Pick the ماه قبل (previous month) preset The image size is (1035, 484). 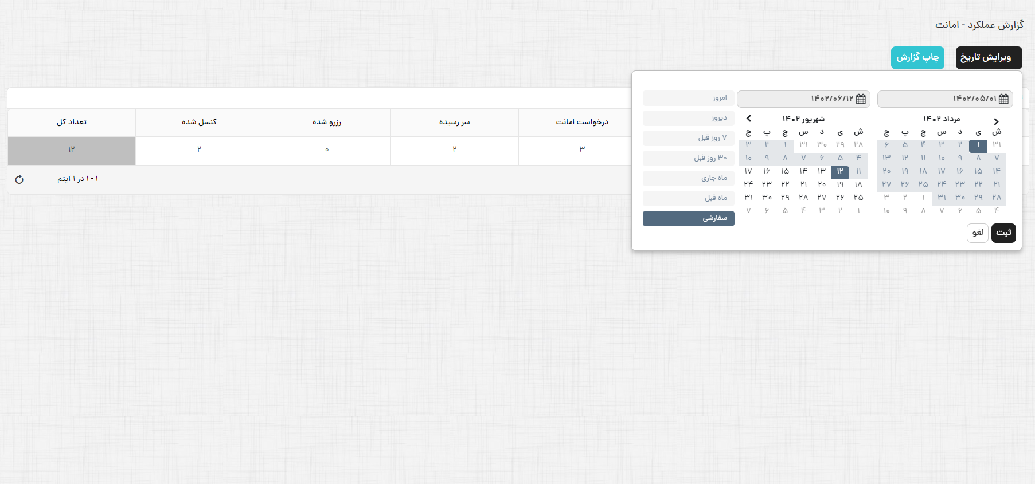pos(689,198)
